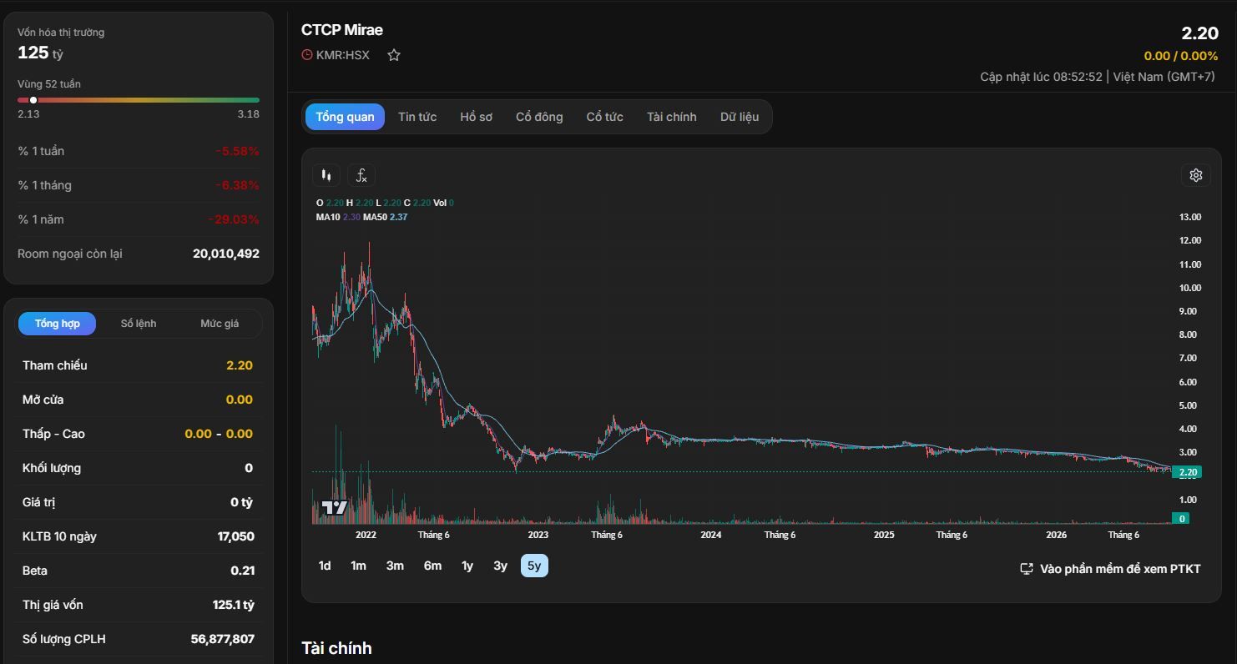Set chart range to 1d

pos(325,566)
